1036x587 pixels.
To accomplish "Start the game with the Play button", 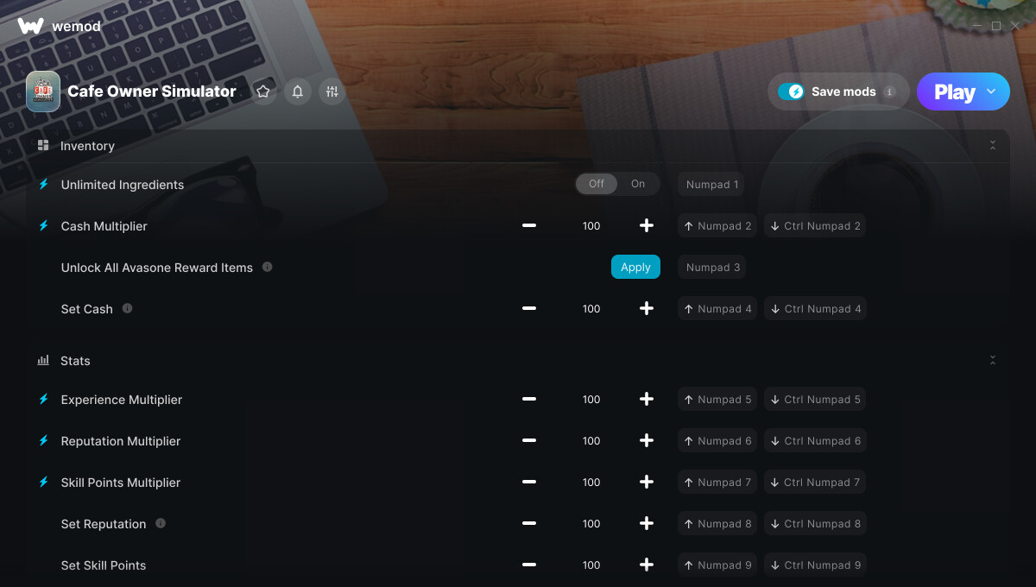I will point(954,92).
